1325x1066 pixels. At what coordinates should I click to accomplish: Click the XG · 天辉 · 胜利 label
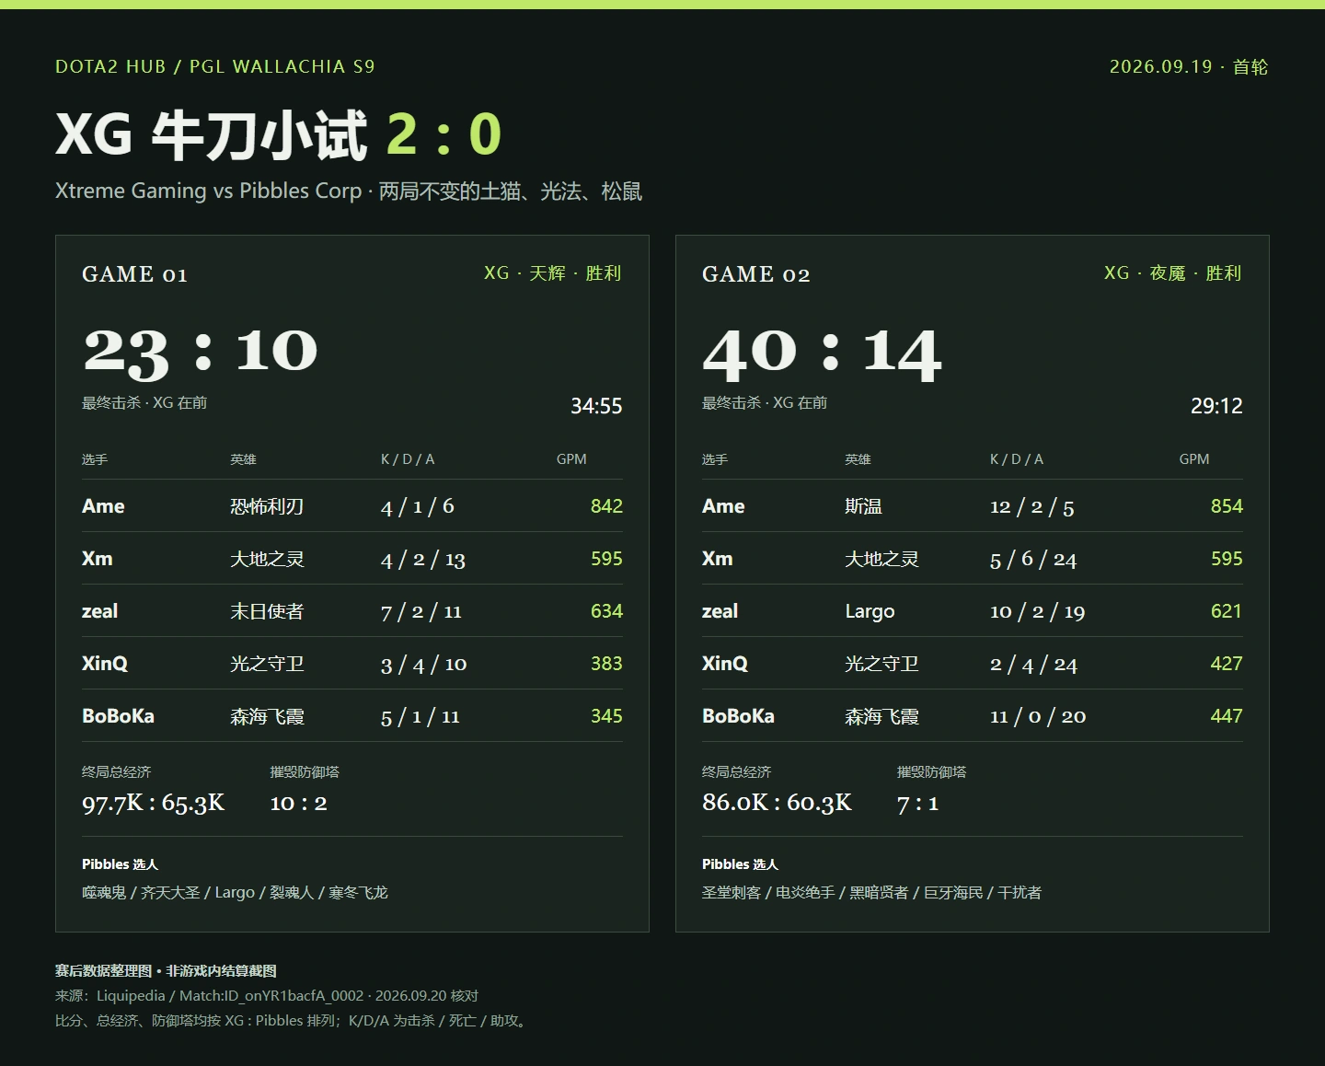pos(553,273)
